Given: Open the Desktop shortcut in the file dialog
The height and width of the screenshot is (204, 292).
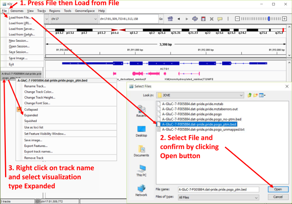Looking at the screenshot, I should [141, 131].
